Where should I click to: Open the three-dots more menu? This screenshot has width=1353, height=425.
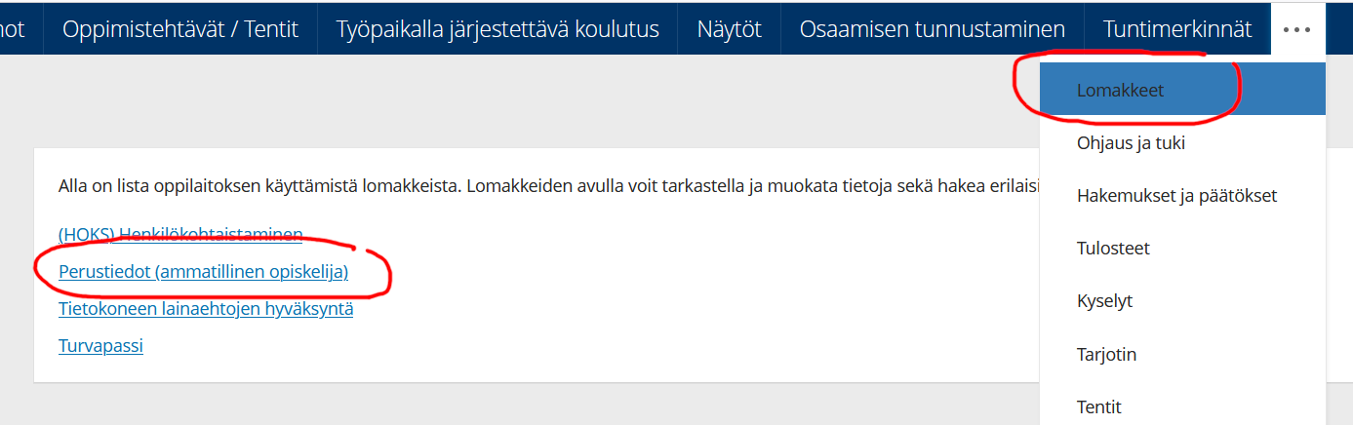(x=1297, y=29)
